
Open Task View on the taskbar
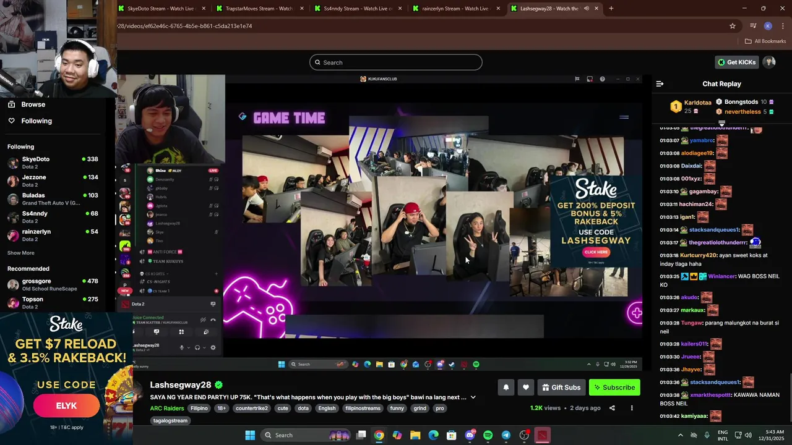pos(361,435)
